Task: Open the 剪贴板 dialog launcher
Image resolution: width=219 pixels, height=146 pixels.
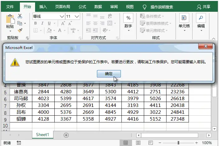Action: pos(27,38)
